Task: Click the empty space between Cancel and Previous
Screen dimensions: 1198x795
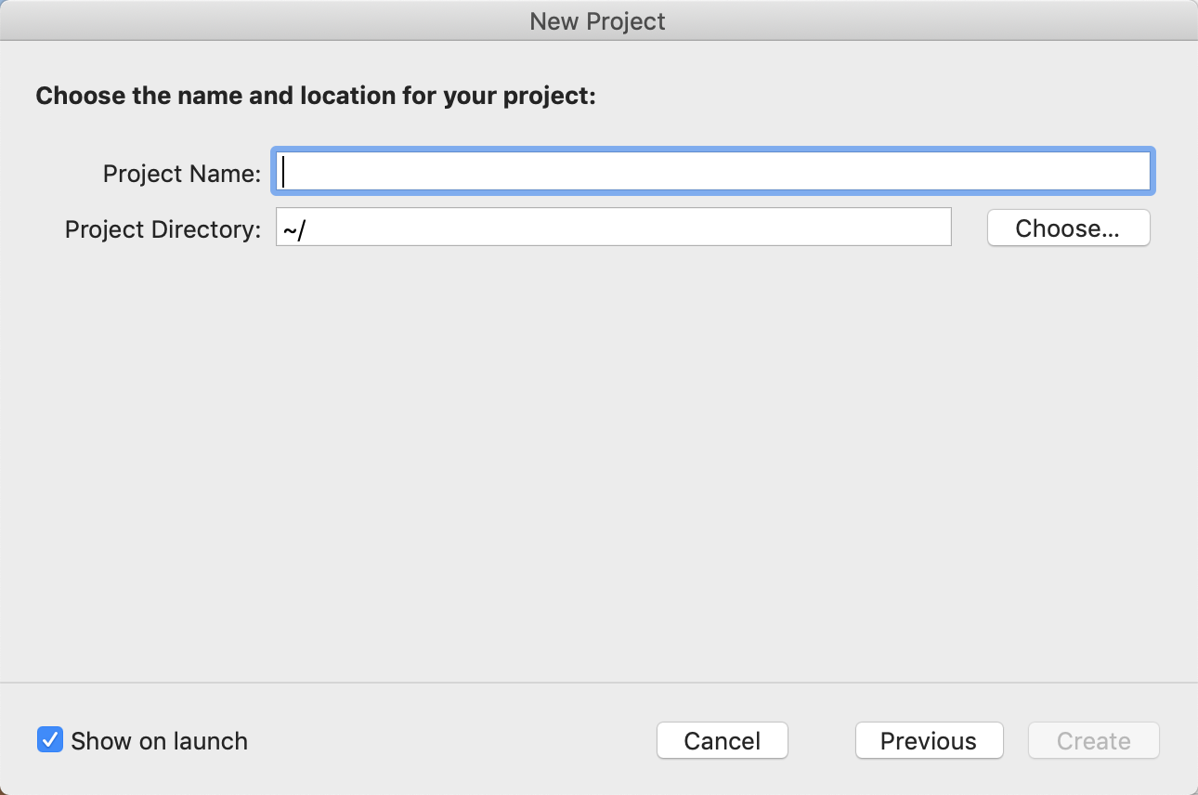Action: click(x=821, y=741)
